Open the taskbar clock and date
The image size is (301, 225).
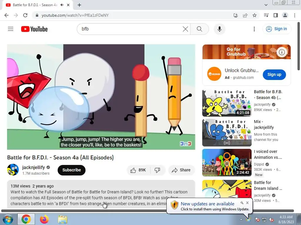click(x=286, y=219)
